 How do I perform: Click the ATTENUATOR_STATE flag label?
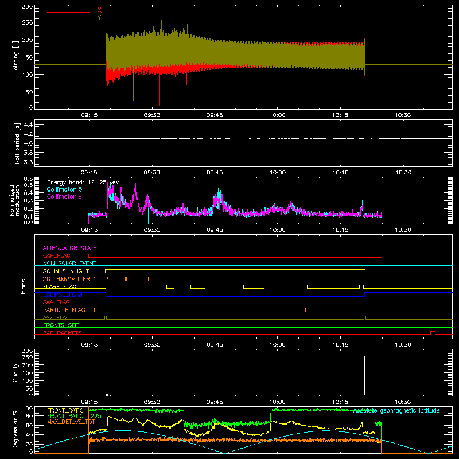click(69, 248)
